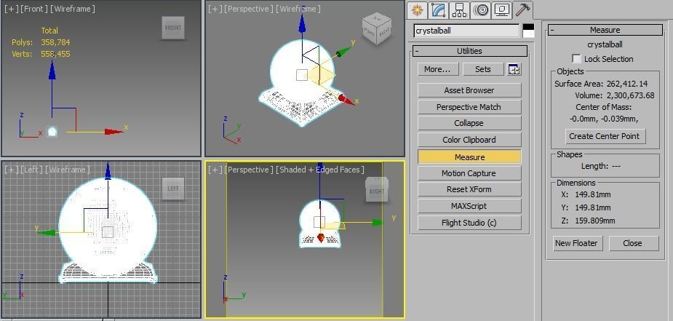The height and width of the screenshot is (321, 673).
Task: Click the New Floater button
Action: tap(576, 243)
